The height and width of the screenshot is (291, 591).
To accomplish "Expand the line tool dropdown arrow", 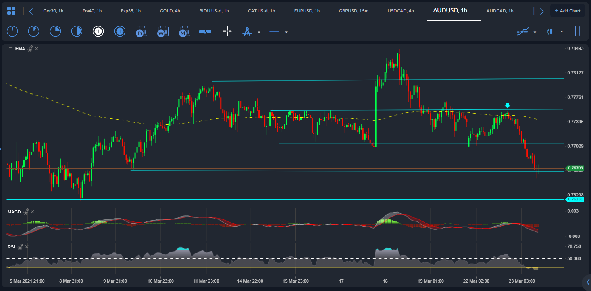I will (286, 32).
